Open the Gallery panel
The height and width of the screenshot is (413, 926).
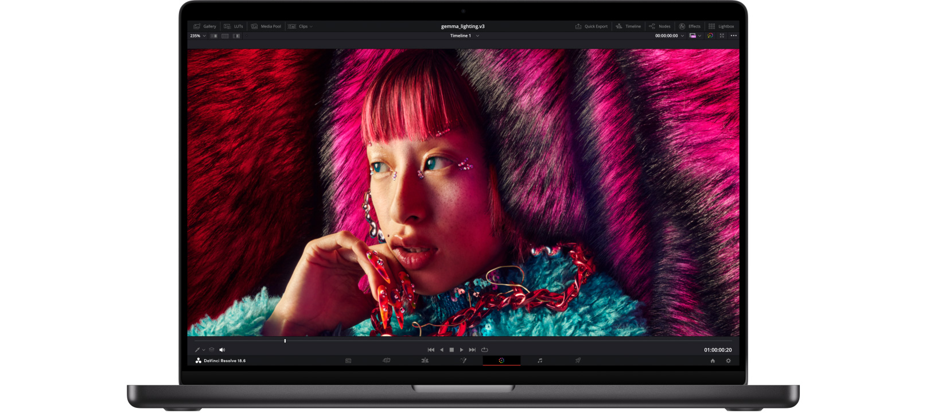[x=205, y=26]
